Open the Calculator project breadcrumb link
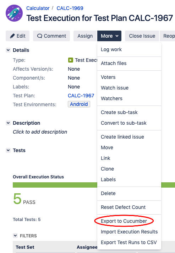 (38, 8)
